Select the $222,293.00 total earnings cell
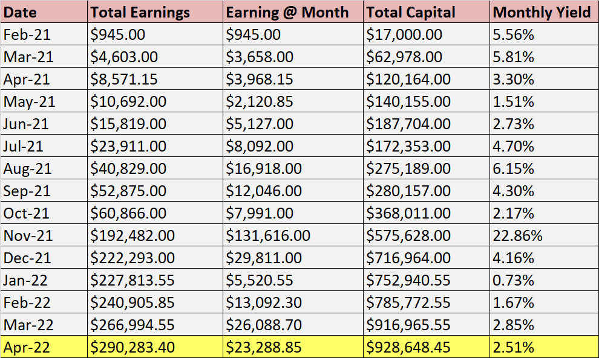599x358 pixels. 155,258
